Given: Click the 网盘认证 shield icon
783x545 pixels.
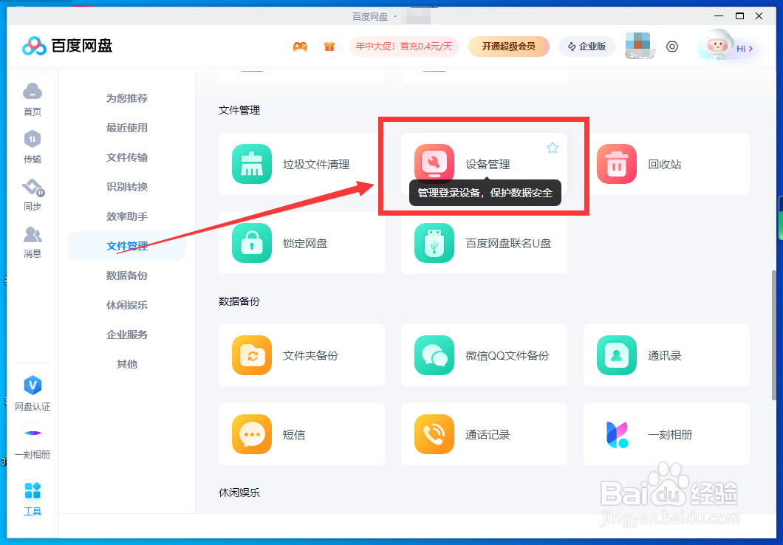Looking at the screenshot, I should [x=33, y=385].
